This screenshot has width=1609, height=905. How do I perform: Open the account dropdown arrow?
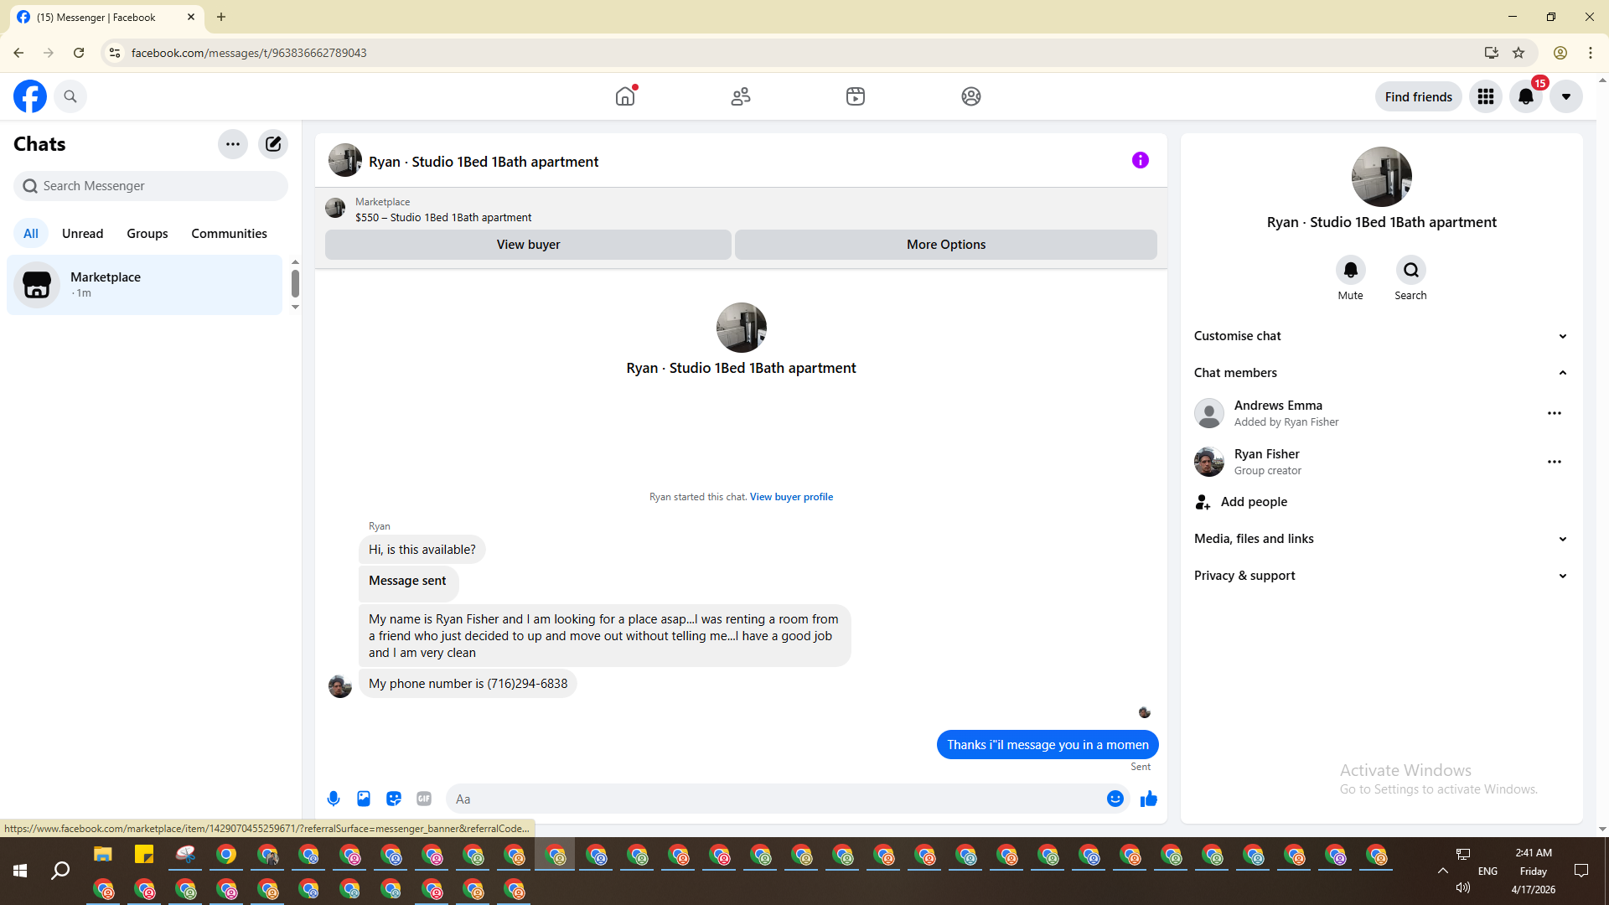pyautogui.click(x=1566, y=96)
